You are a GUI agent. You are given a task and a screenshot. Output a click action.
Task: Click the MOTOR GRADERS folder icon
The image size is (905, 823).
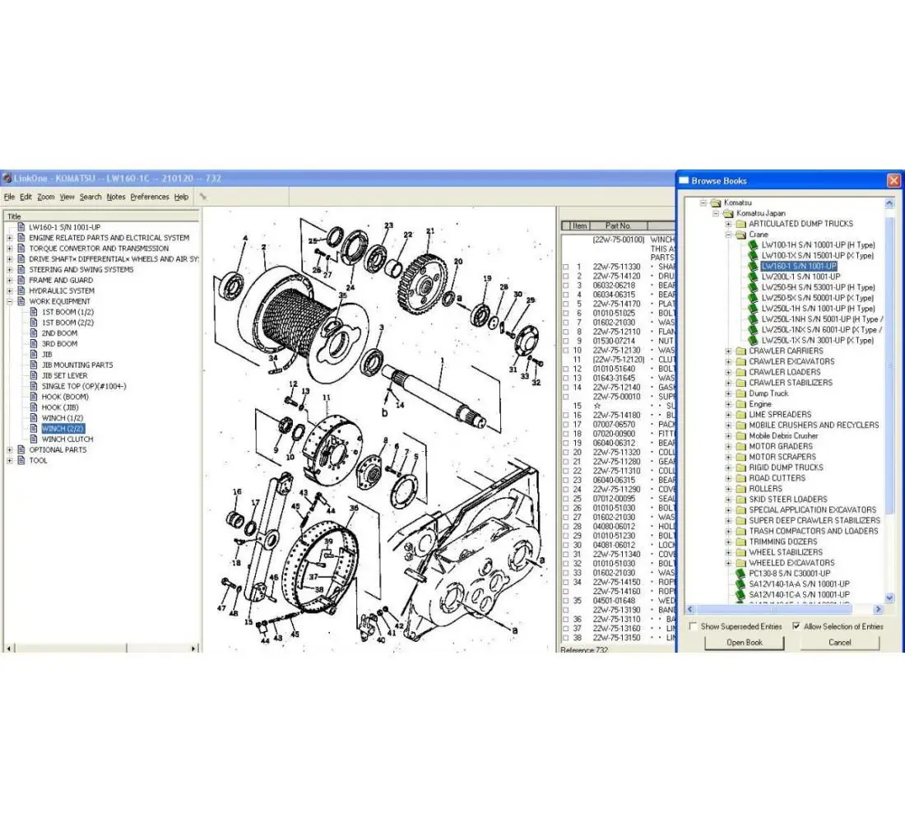[x=741, y=446]
